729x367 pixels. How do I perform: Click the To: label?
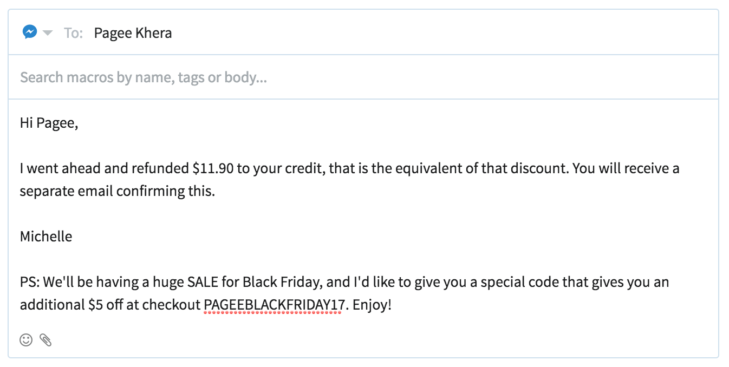click(74, 33)
